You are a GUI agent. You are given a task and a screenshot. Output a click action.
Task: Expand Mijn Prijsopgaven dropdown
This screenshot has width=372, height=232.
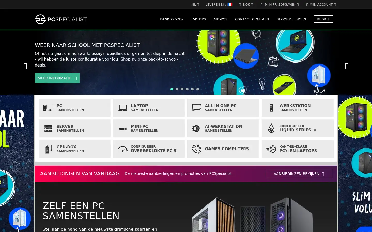(x=280, y=5)
